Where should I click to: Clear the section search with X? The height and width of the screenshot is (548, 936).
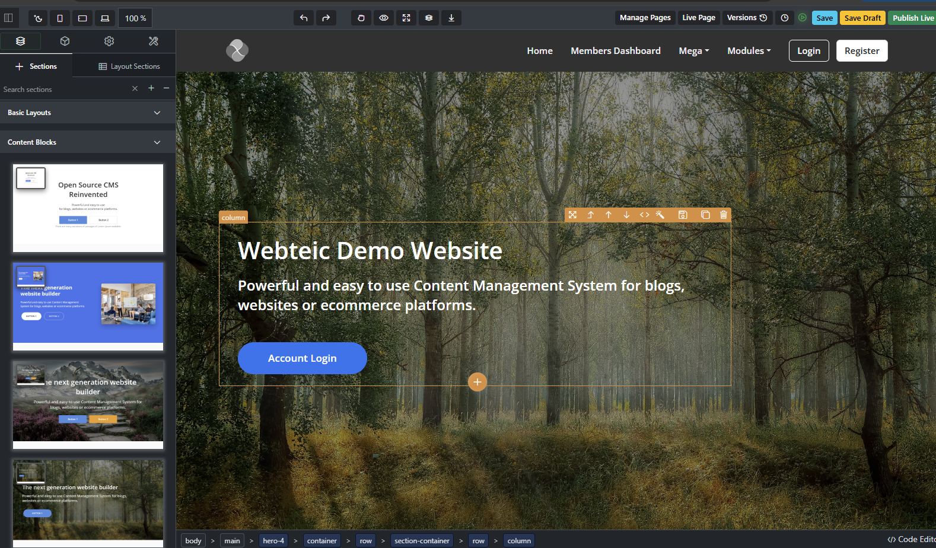point(135,88)
